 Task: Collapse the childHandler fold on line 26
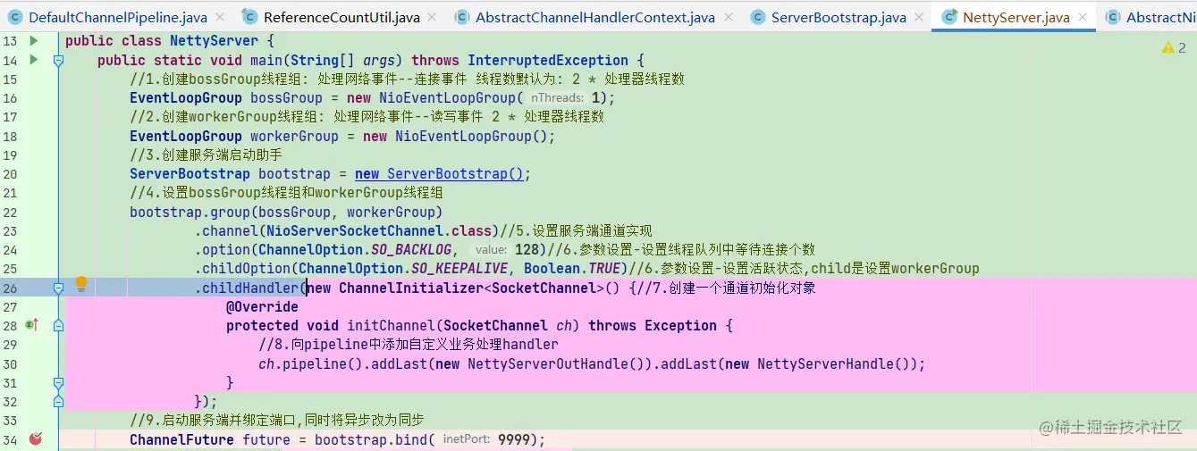pyautogui.click(x=58, y=288)
